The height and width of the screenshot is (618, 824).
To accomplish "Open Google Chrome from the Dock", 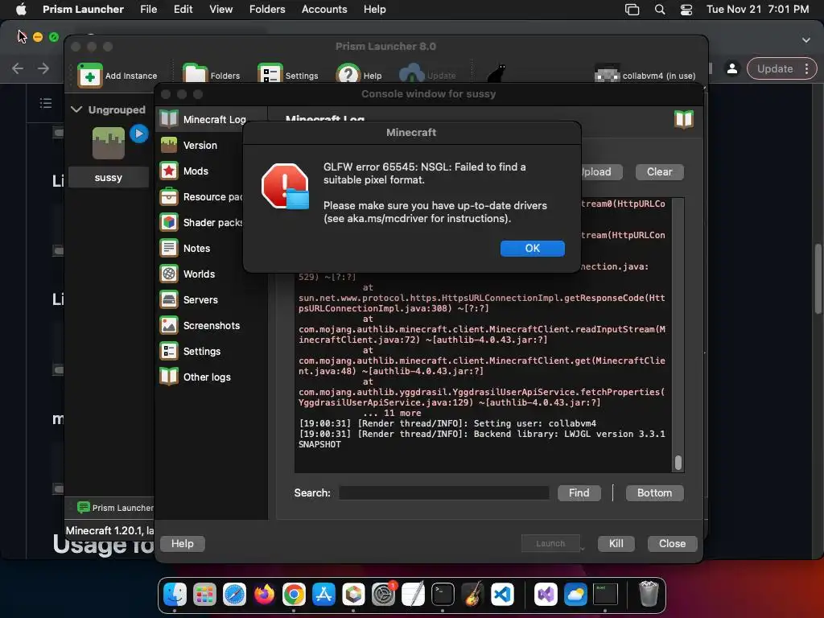I will 294,595.
